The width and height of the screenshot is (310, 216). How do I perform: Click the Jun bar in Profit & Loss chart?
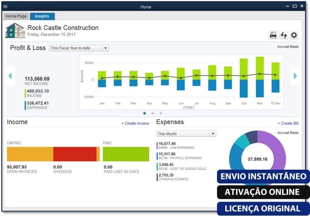coord(181,79)
